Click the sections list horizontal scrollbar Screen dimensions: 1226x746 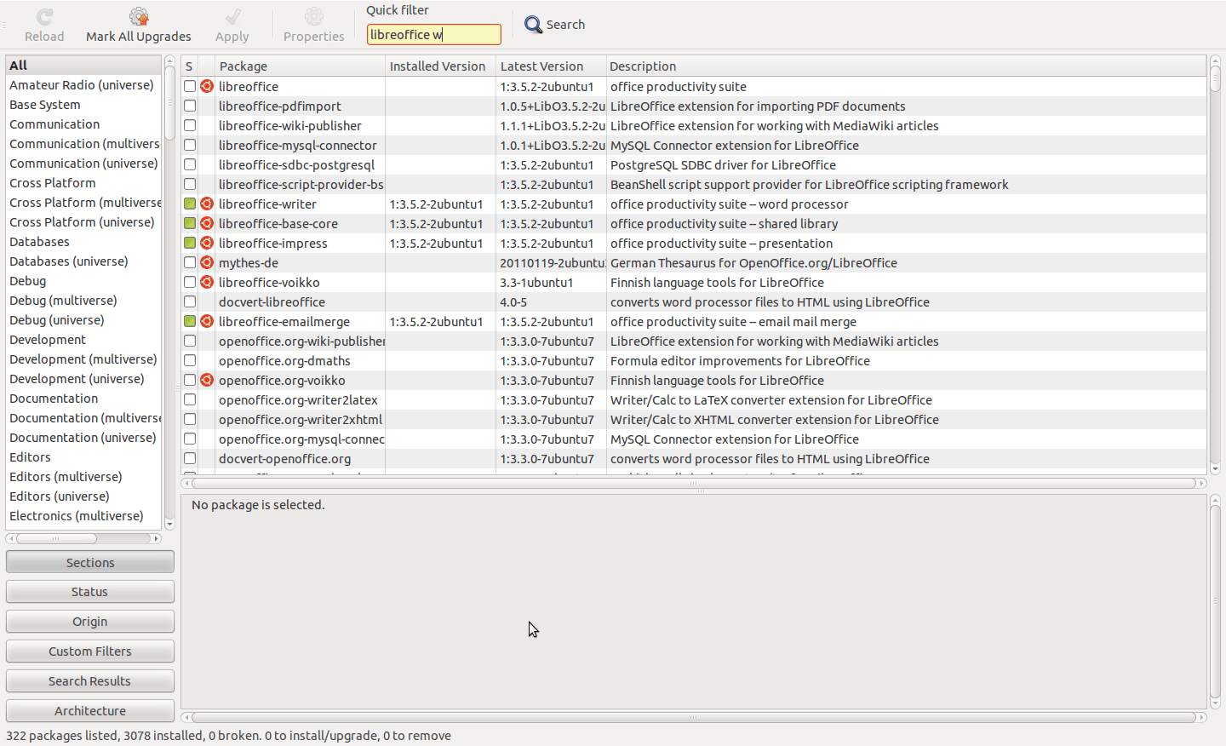pyautogui.click(x=83, y=538)
